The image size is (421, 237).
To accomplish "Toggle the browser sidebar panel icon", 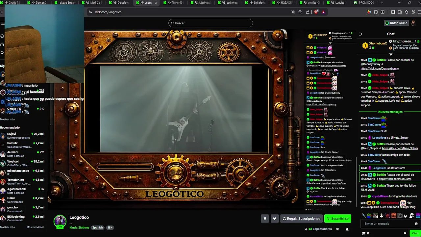I will tap(393, 12).
